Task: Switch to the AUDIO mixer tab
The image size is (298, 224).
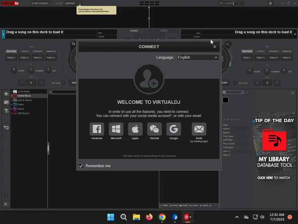Action: coord(134,31)
